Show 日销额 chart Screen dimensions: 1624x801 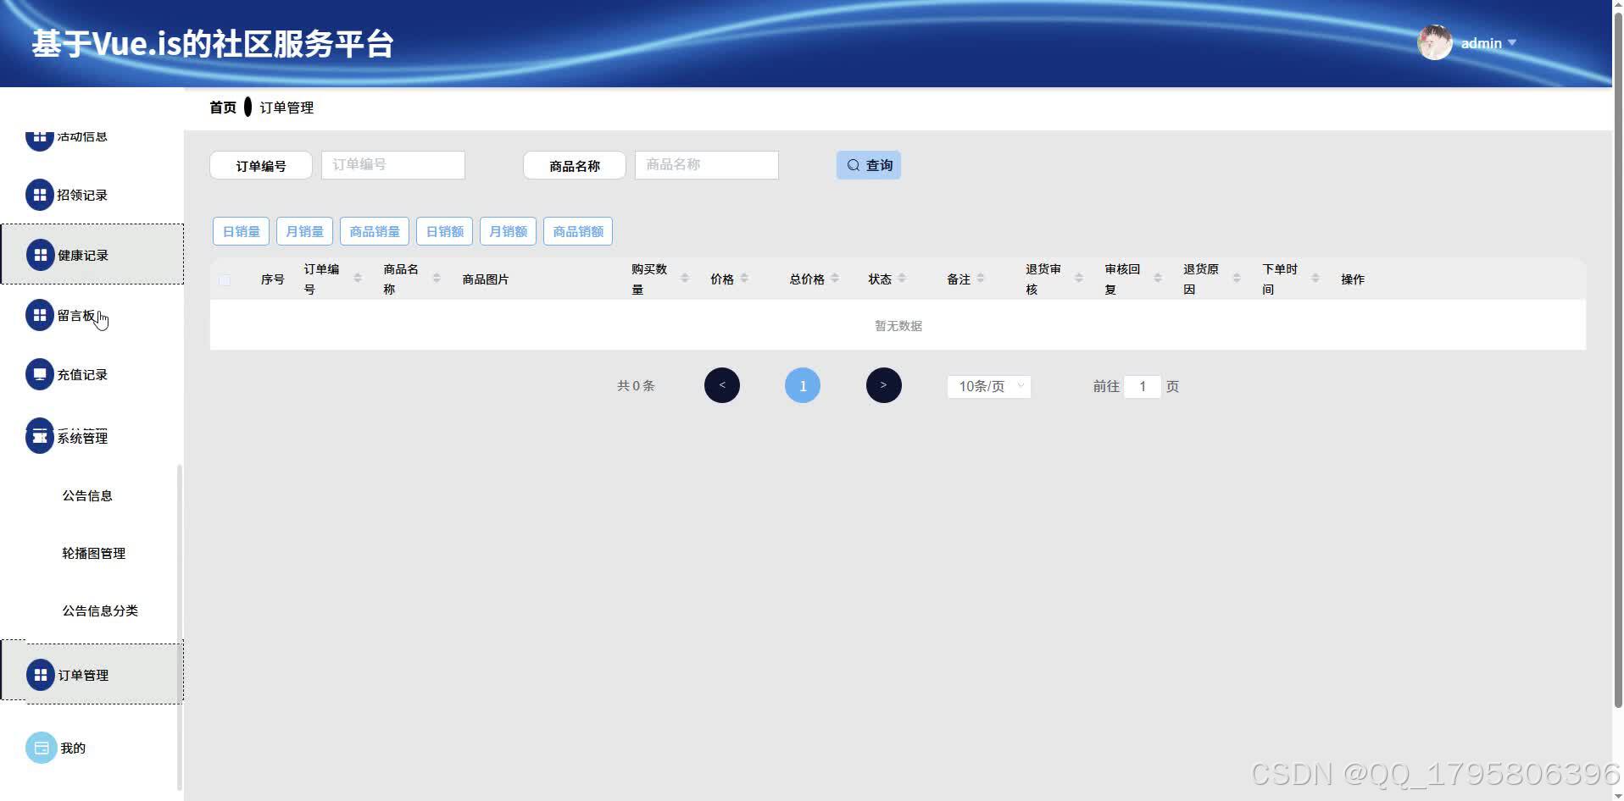[444, 231]
